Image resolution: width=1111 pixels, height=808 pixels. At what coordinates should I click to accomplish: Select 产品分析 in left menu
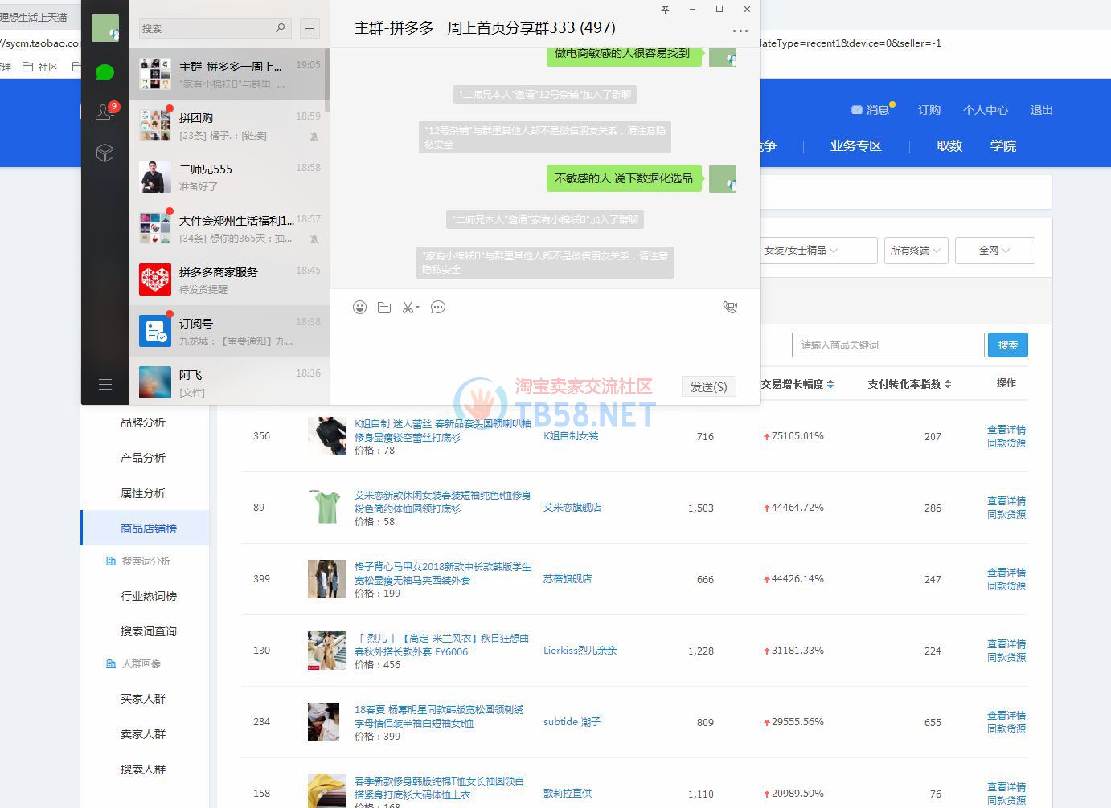point(143,458)
